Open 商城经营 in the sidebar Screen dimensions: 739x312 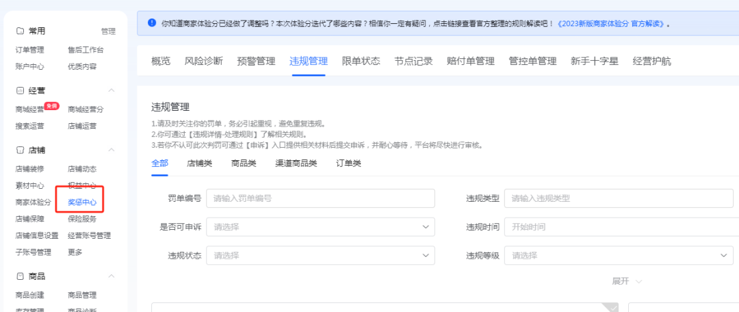[29, 109]
